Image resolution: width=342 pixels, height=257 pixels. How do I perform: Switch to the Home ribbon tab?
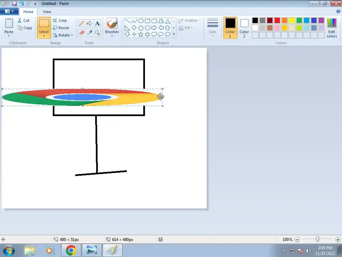coord(28,12)
